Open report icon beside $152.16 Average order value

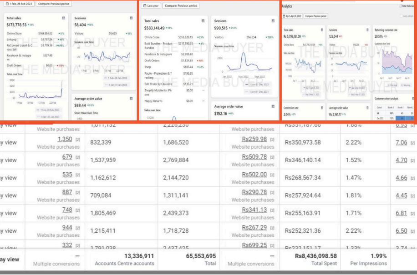273,106
